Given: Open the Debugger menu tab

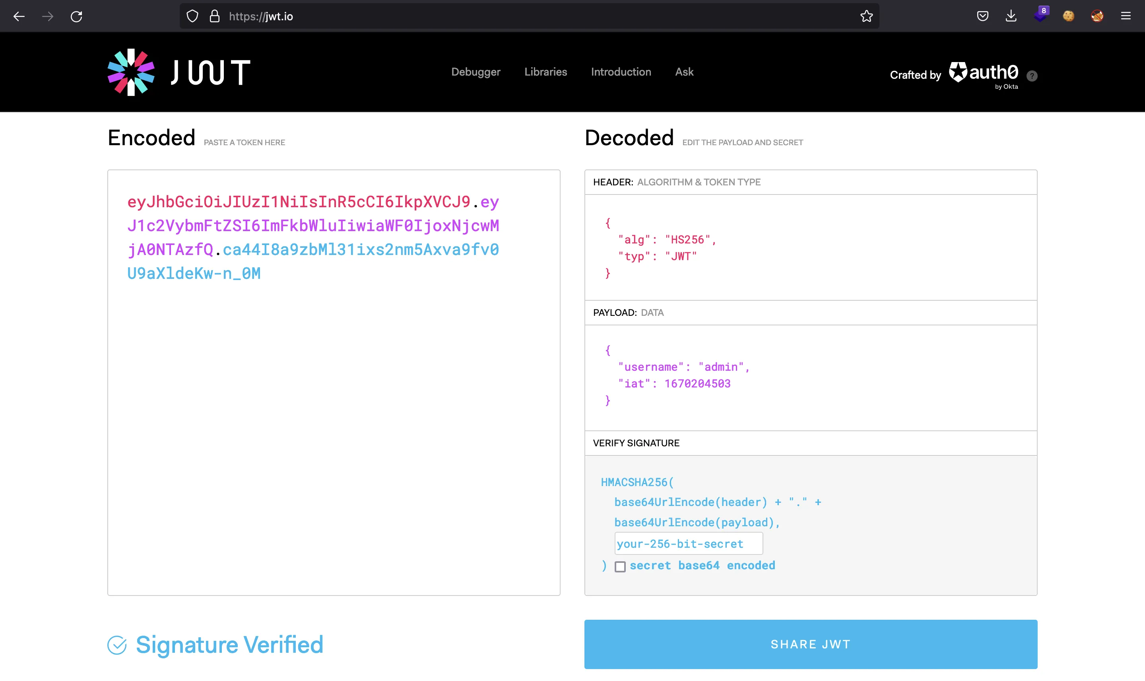Looking at the screenshot, I should 476,71.
